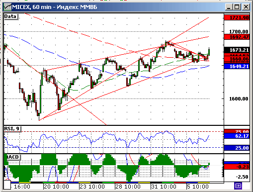Click the 28 10:00 time axis label
Image resolution: width=253 pixels, height=192 pixels.
(x=128, y=187)
